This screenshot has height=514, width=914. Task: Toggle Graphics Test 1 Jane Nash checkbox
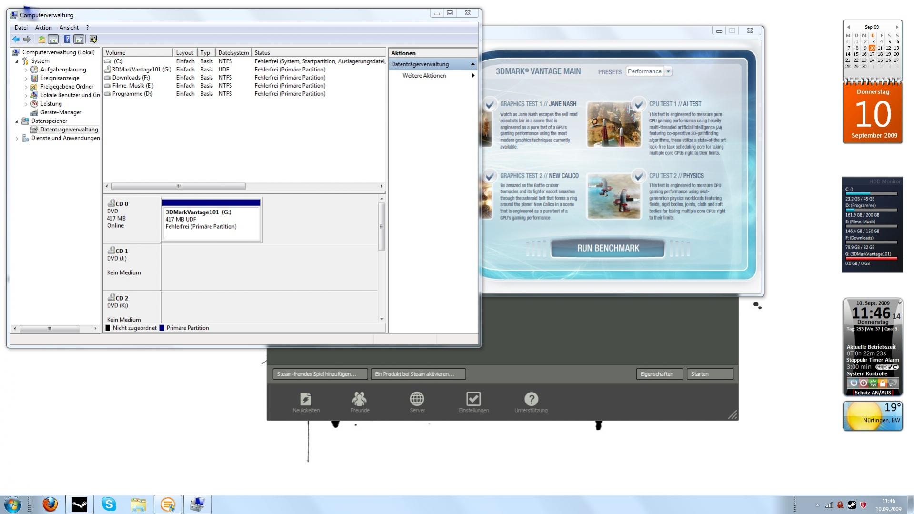[x=489, y=104]
